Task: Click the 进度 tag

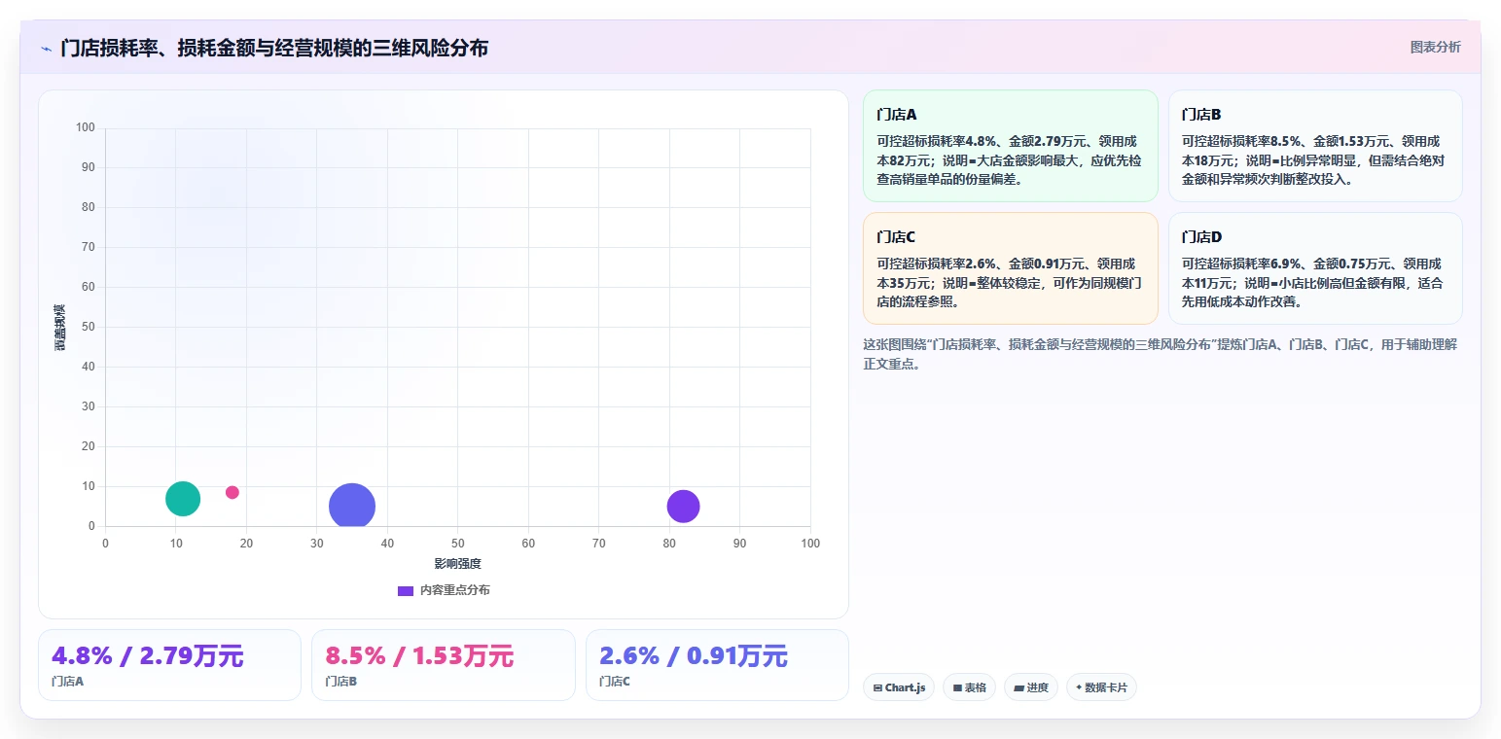Action: (x=1031, y=687)
